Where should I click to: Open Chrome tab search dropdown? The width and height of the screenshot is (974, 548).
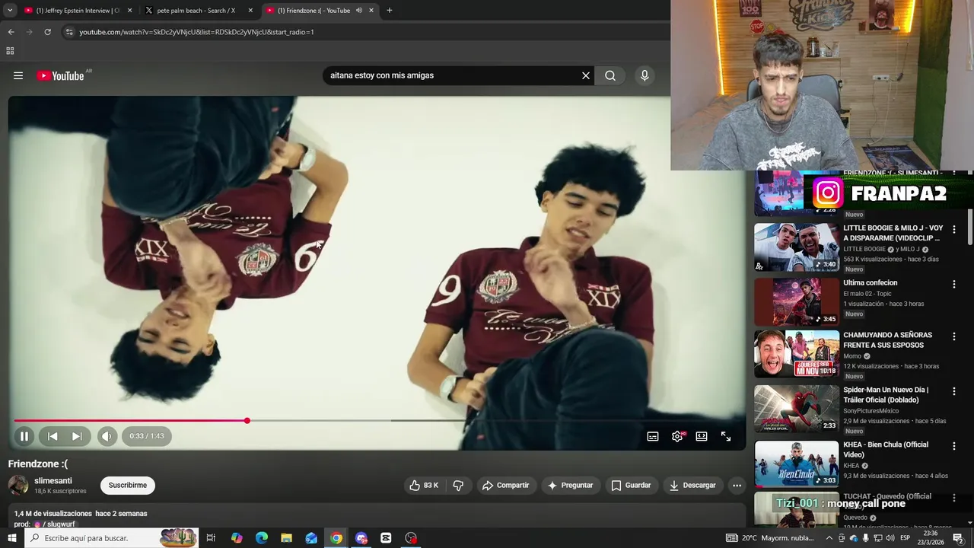click(10, 10)
